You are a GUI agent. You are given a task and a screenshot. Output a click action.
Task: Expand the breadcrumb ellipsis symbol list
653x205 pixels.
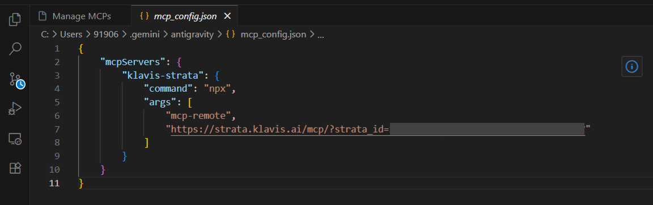pyautogui.click(x=321, y=35)
